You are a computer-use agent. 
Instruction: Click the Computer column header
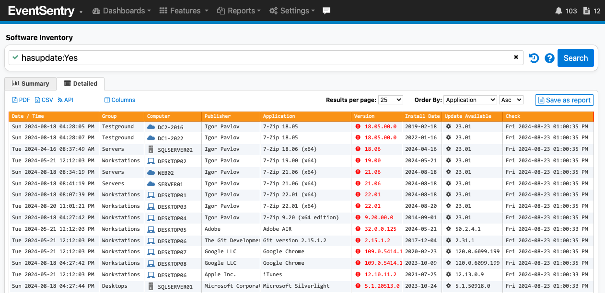coord(173,116)
